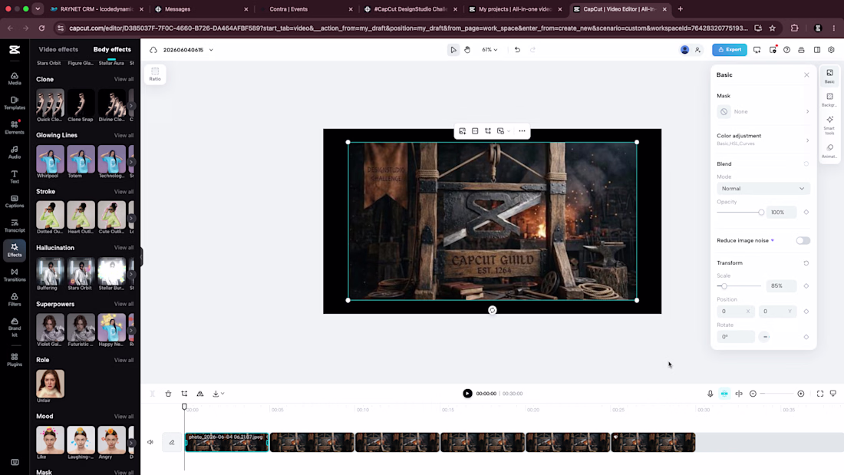This screenshot has height=475, width=844.
Task: Select the Whirlpool effect thumbnail
Action: 50,159
